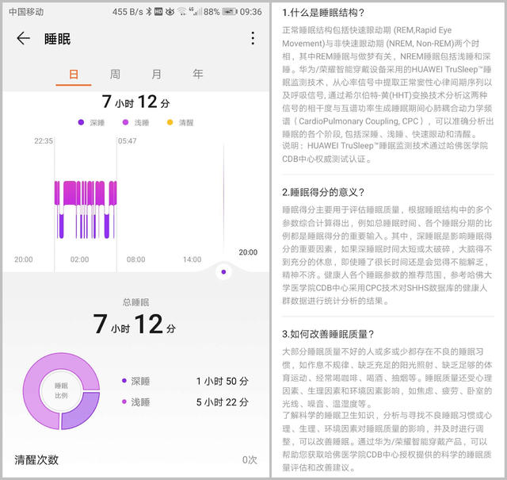The image size is (507, 480).
Task: Tap heading 2.睡眠得分的意义？
Action: (x=323, y=192)
